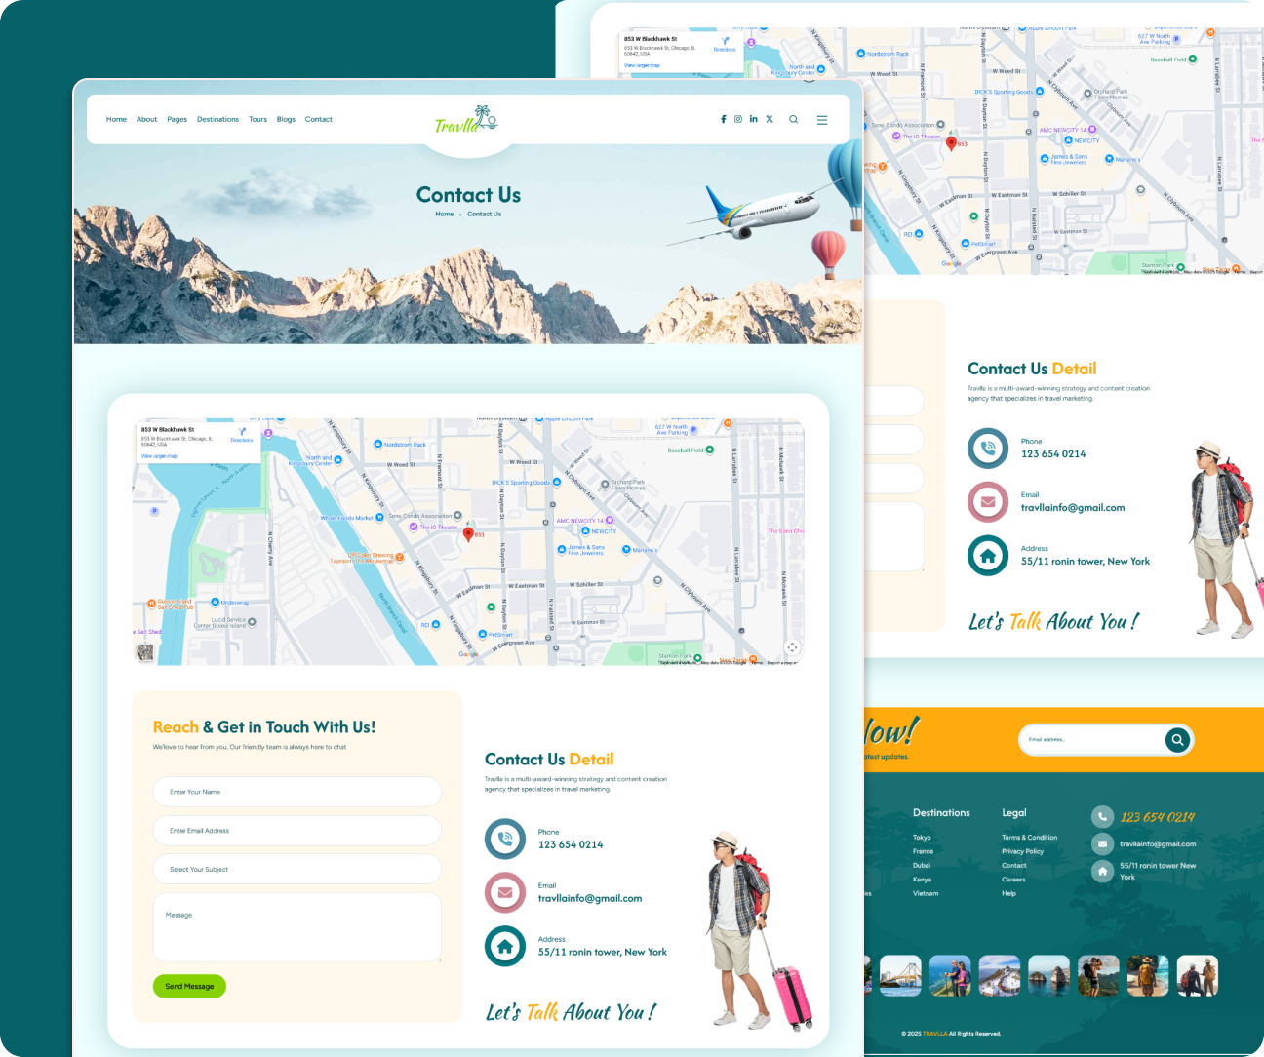
Task: Click the Facebook icon in header
Action: tap(723, 119)
